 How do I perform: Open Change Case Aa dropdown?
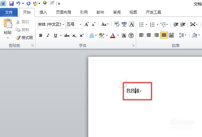105,24
